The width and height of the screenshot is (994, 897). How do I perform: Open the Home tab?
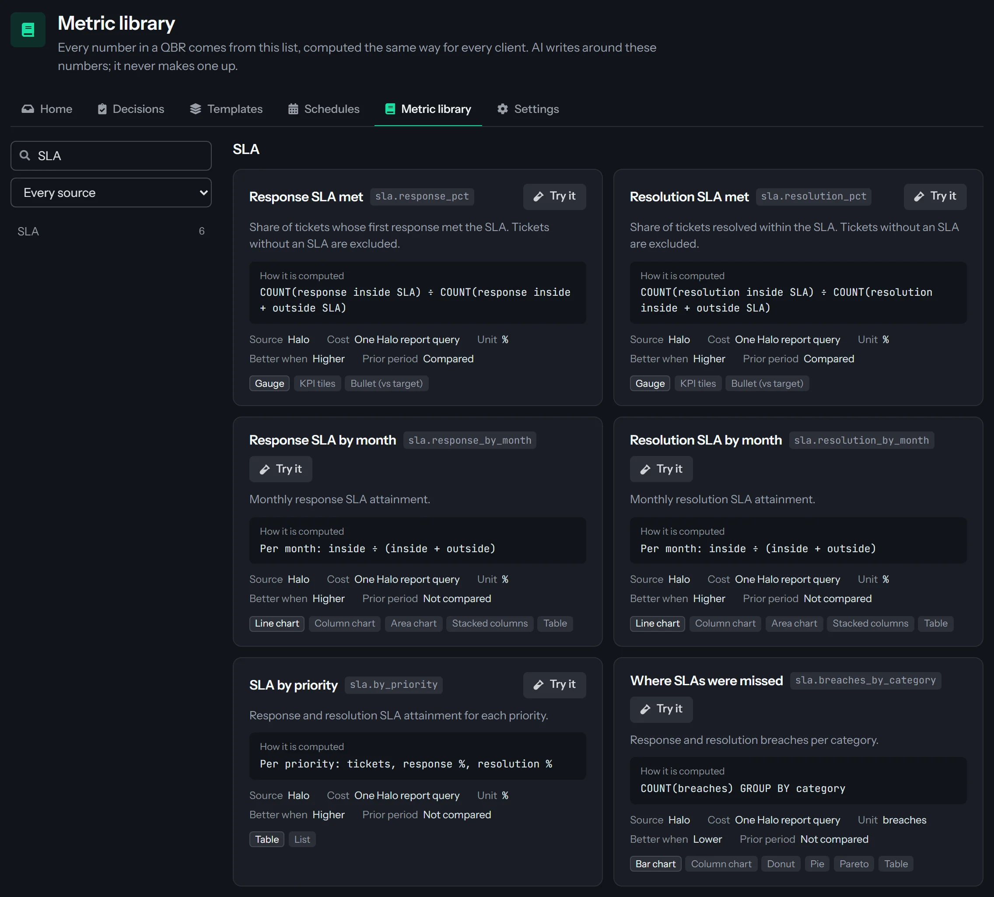47,109
